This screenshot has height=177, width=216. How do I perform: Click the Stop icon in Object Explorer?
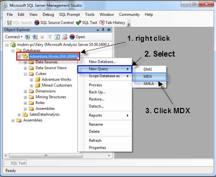click(x=42, y=37)
